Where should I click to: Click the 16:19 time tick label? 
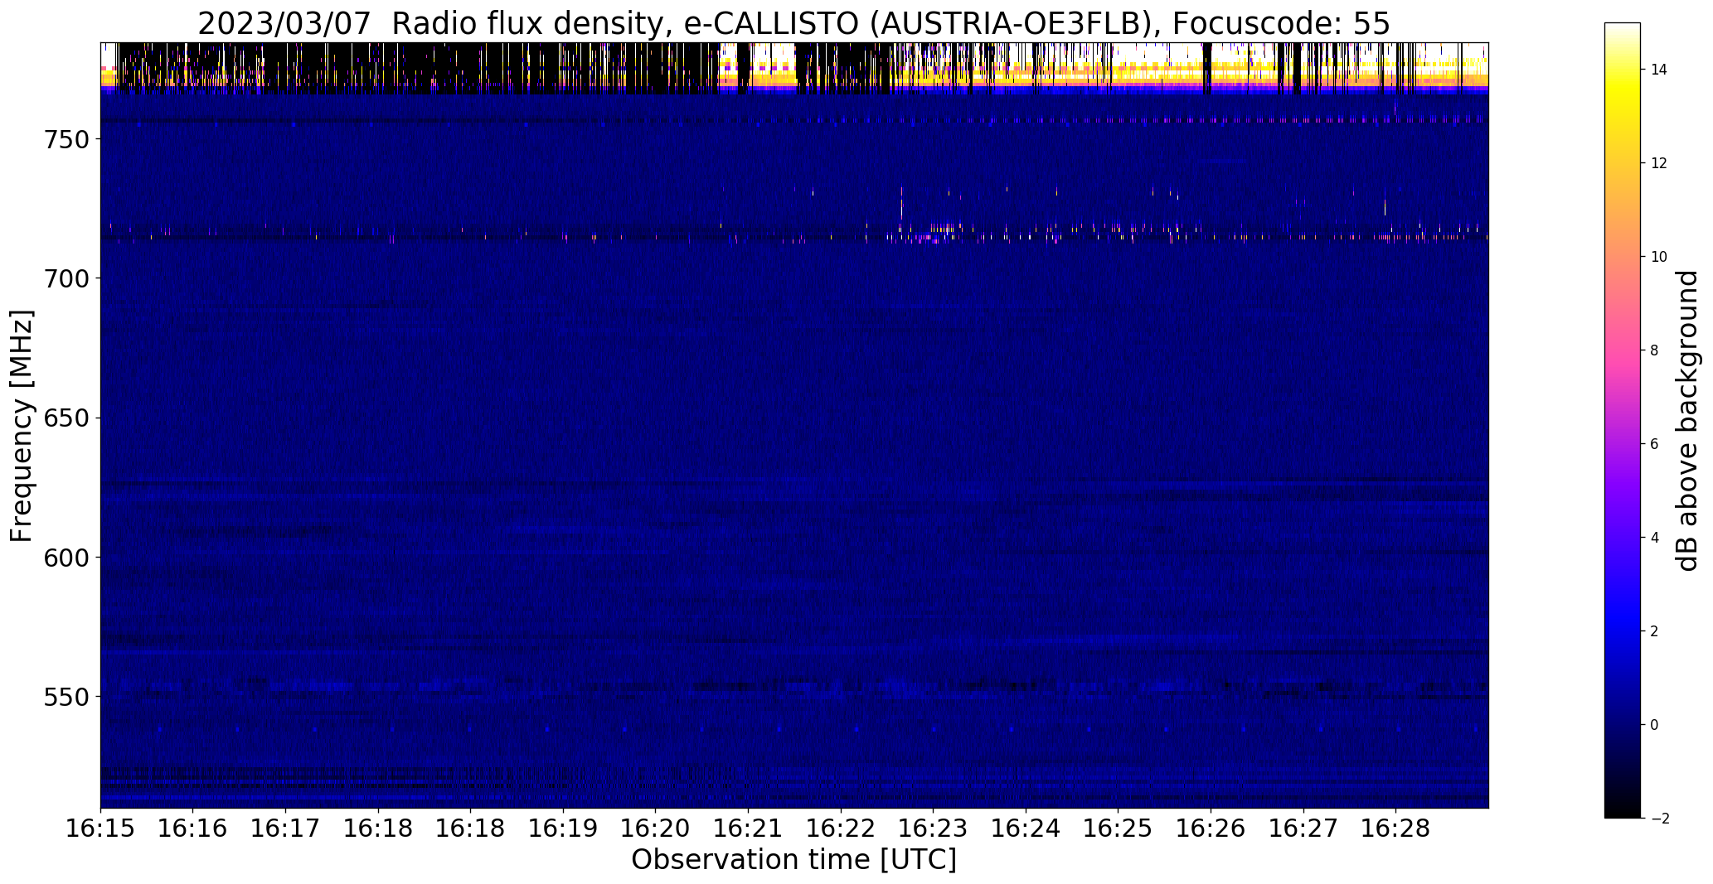(x=563, y=828)
